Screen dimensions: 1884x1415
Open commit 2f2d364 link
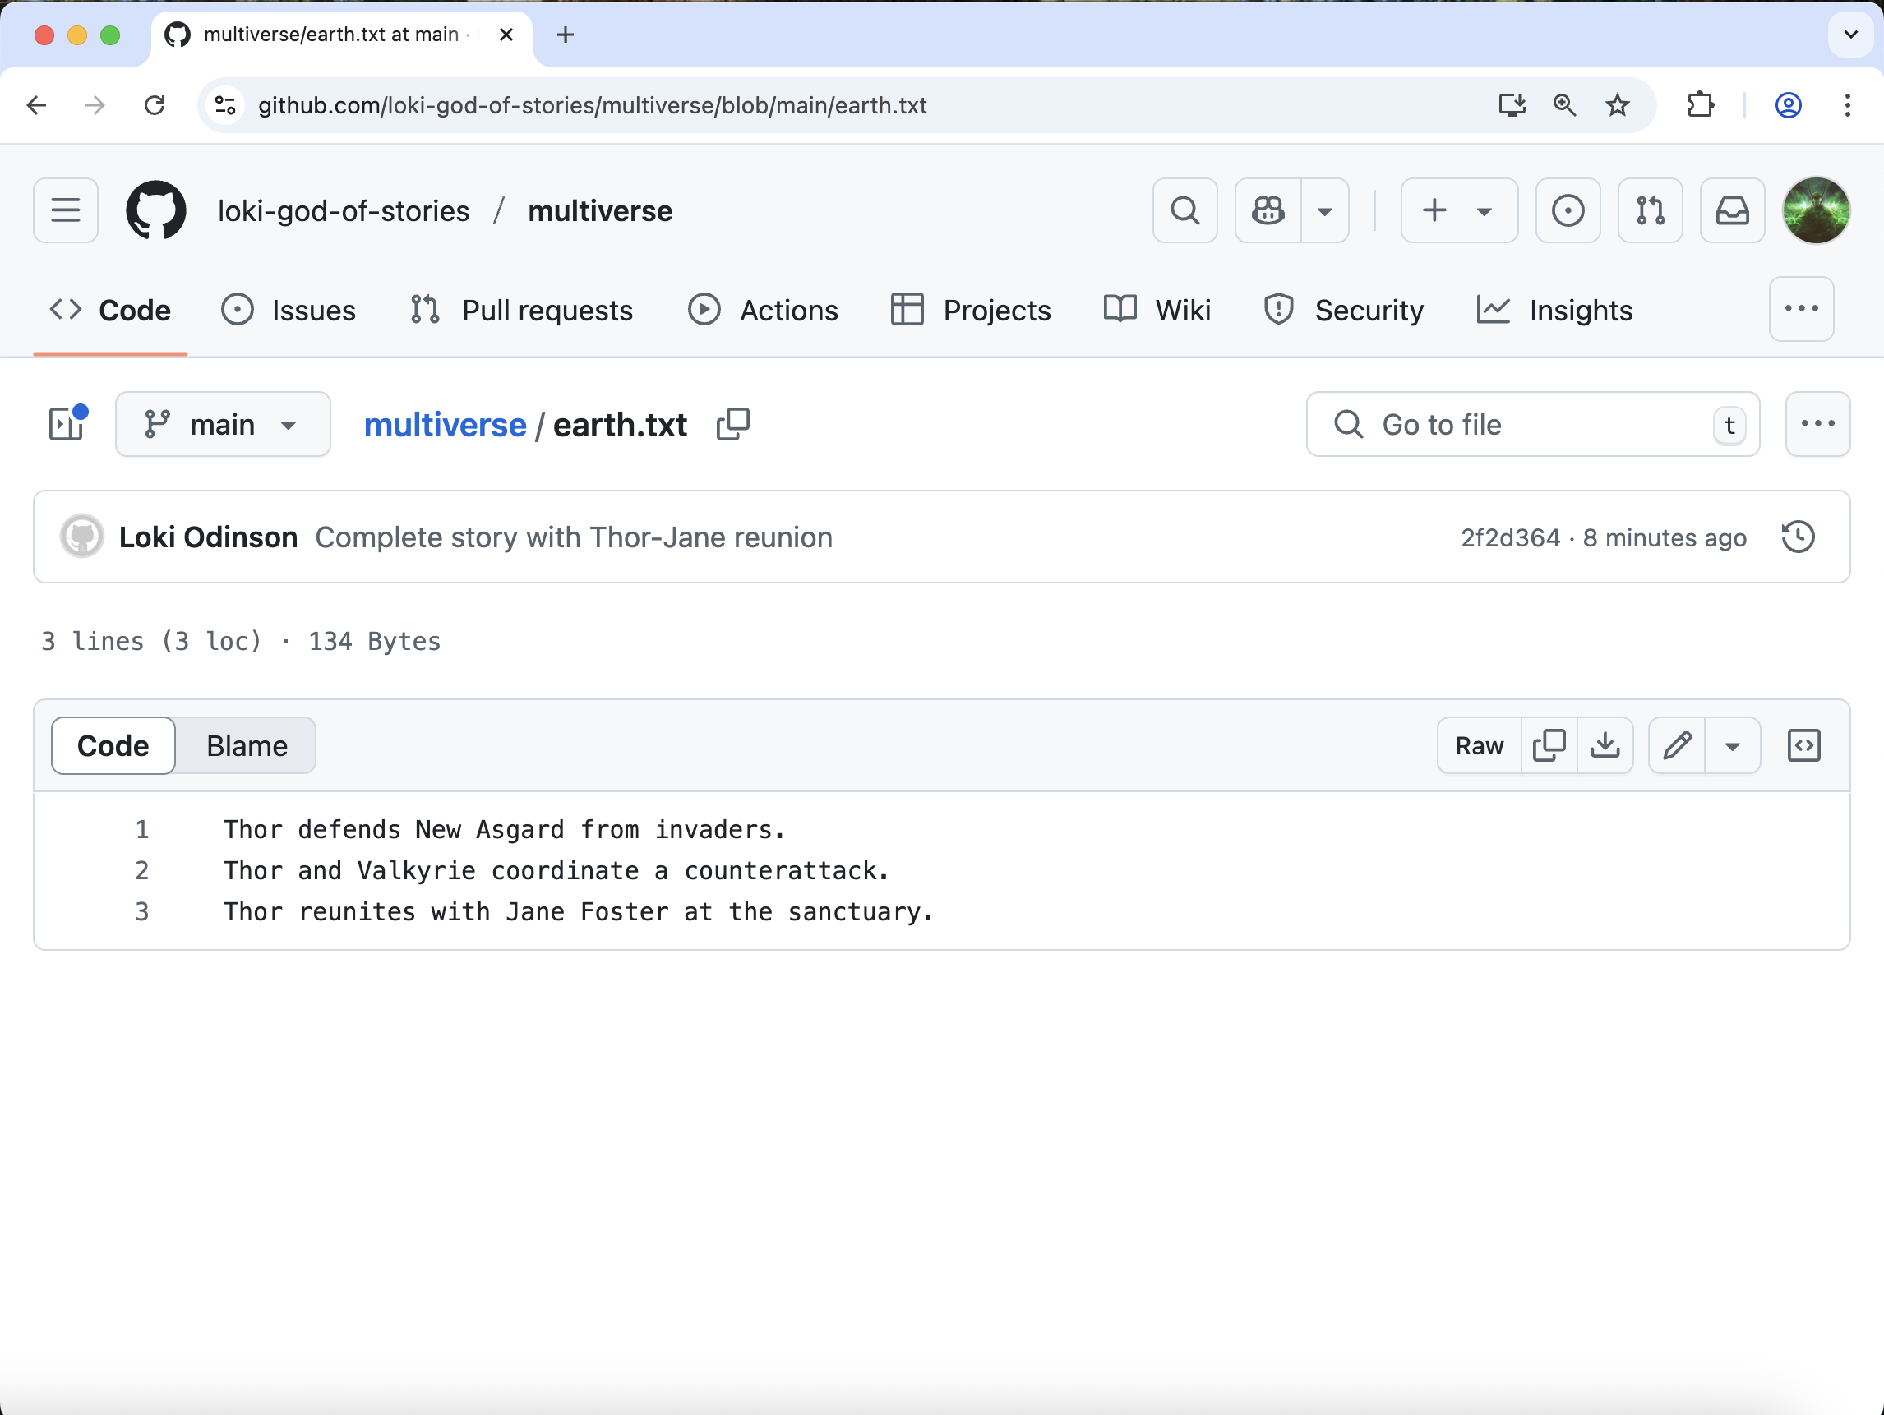point(1510,537)
